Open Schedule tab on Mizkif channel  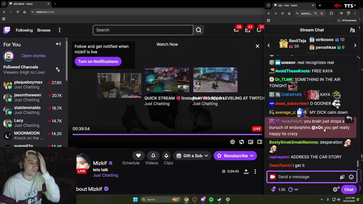click(x=131, y=163)
